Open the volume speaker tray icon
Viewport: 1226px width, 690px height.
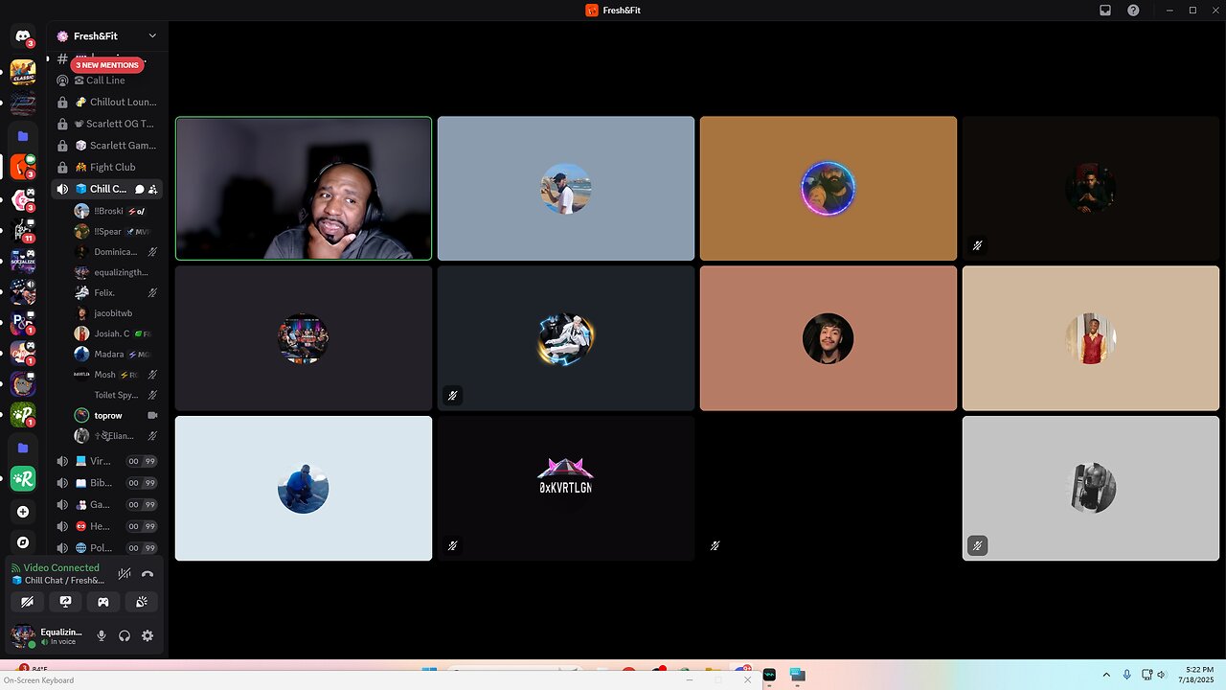tap(1161, 675)
